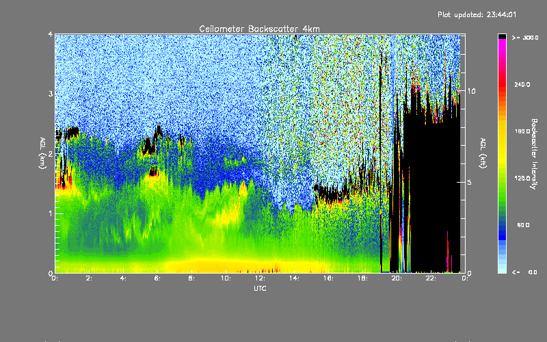Select the "6:" UTC tick label
Screen dimensions: 547x342
pyautogui.click(x=158, y=278)
